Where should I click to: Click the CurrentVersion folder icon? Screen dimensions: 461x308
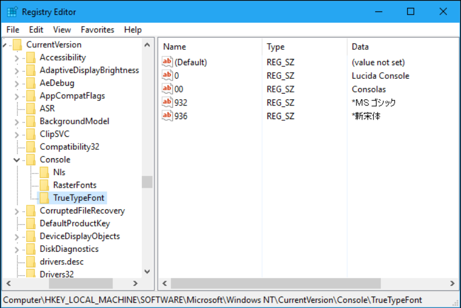pyautogui.click(x=18, y=45)
